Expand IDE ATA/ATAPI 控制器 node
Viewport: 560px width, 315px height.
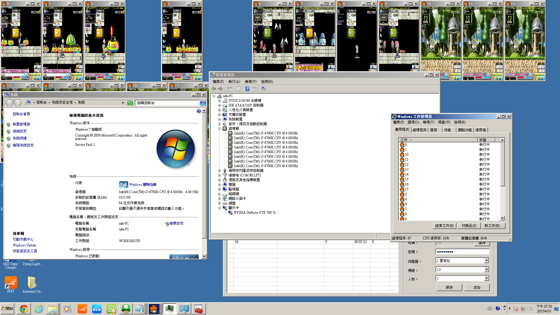tap(220, 105)
